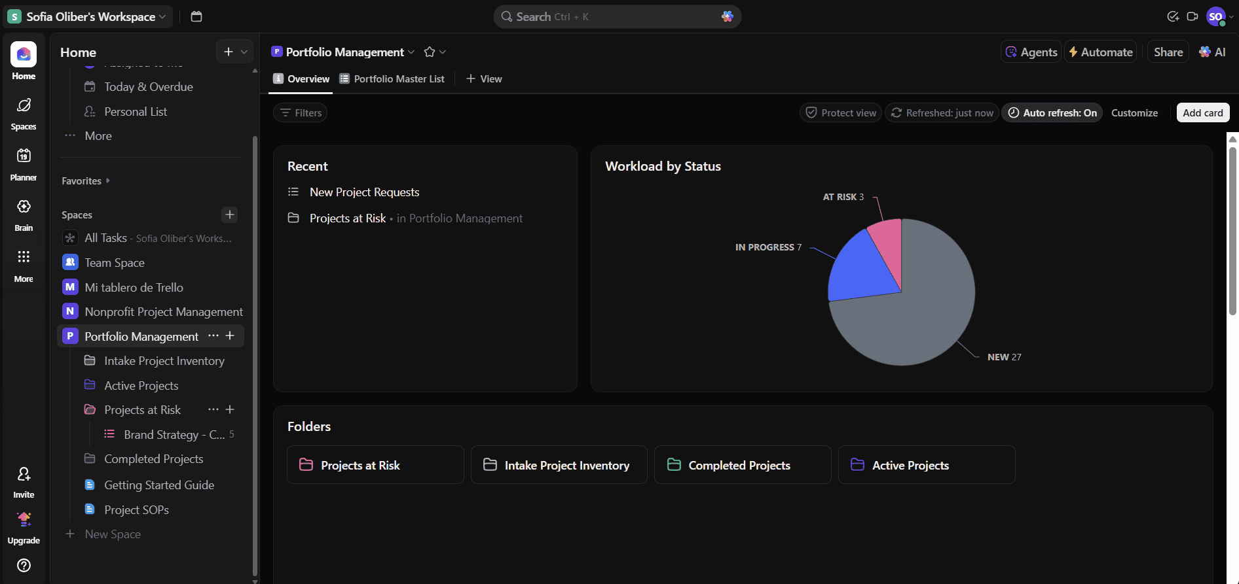The width and height of the screenshot is (1239, 584).
Task: Add a new space with plus icon beside Spaces
Action: click(230, 215)
